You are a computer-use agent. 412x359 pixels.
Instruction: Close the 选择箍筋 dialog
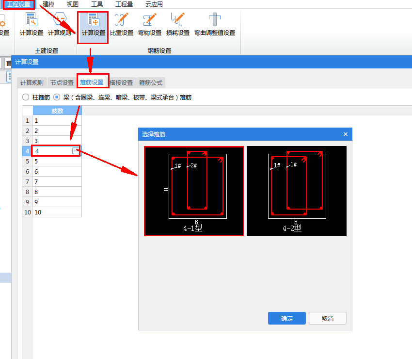[346, 134]
